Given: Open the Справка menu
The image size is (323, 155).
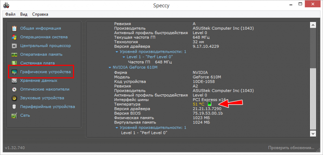Looking at the screenshot, I should [40, 14].
